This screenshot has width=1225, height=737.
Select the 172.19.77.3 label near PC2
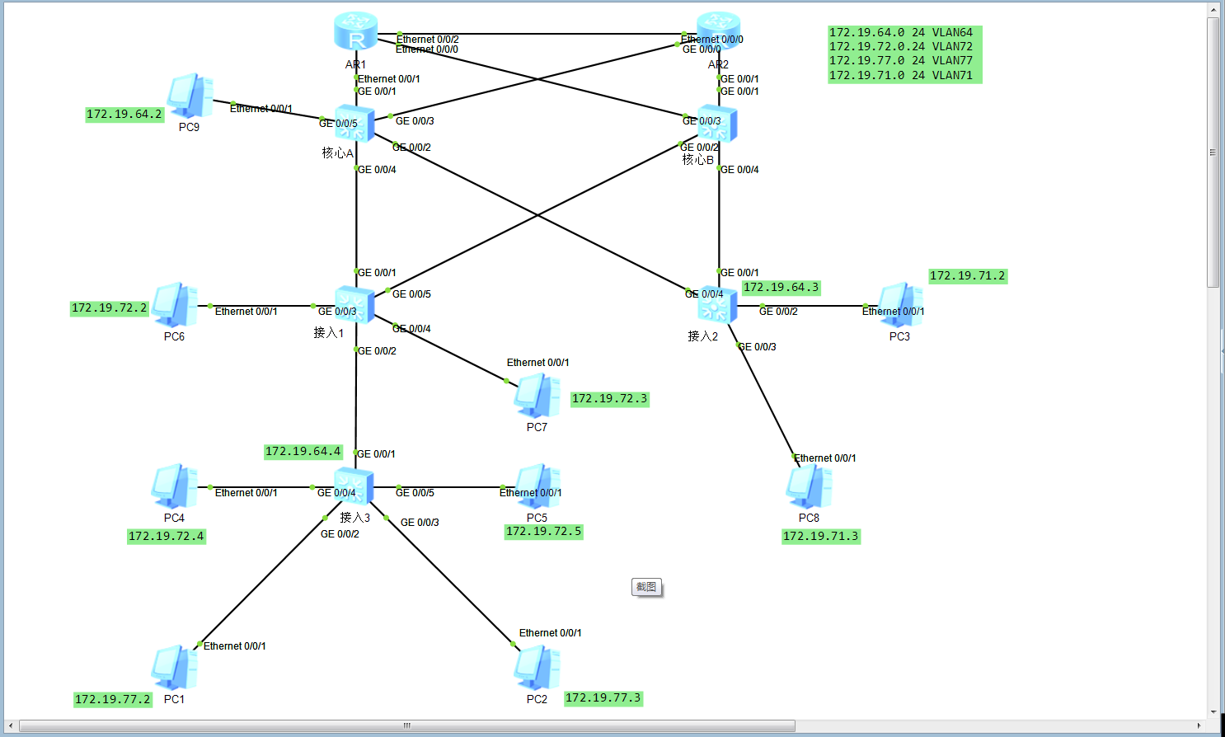(603, 698)
